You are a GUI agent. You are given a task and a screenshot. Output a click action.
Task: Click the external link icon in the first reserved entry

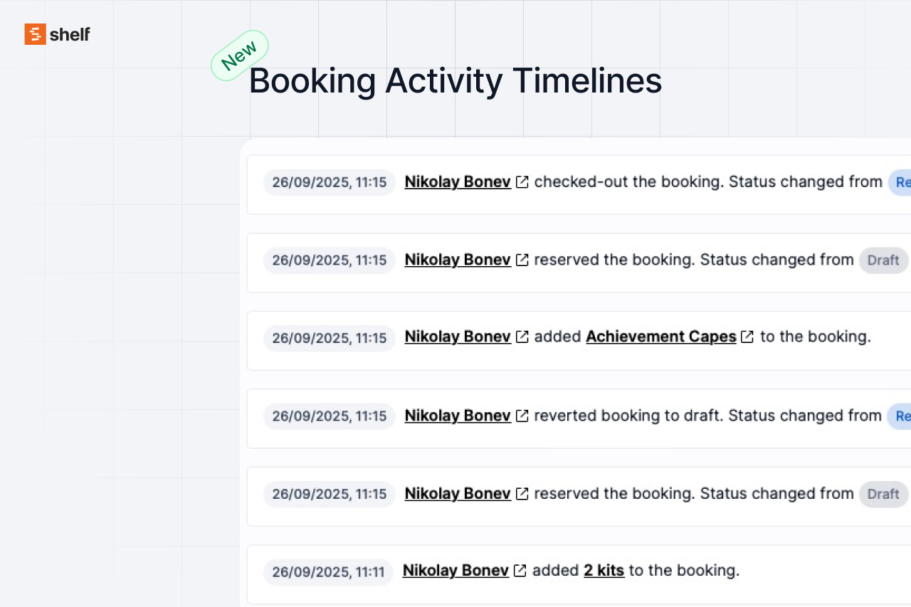click(x=522, y=260)
